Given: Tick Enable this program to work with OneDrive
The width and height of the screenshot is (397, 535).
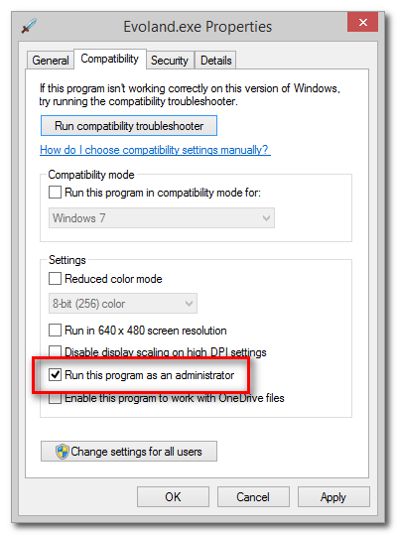Looking at the screenshot, I should coord(55,398).
